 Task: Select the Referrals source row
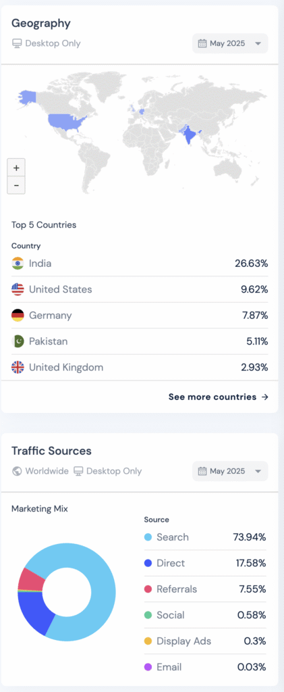pos(205,589)
